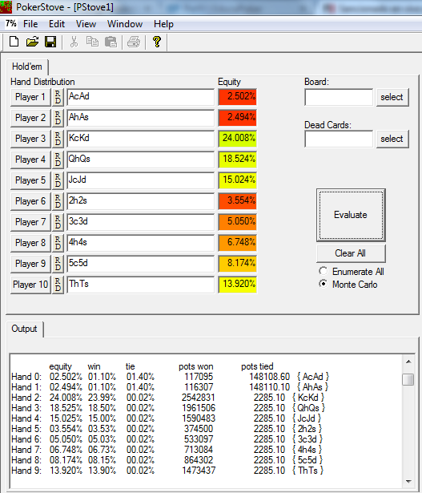Image resolution: width=422 pixels, height=493 pixels.
Task: Click the RD button for Player 6
Action: (58, 201)
